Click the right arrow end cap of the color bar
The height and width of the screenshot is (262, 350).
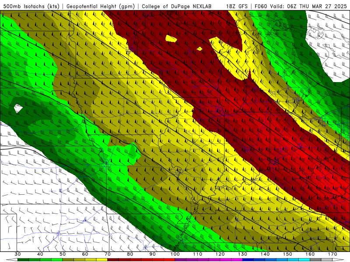tap(338, 260)
